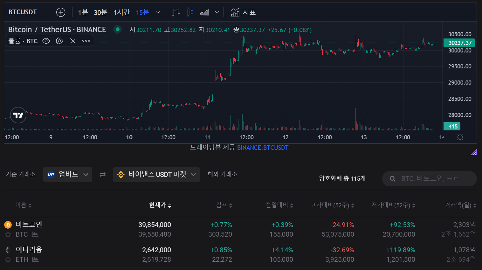
Task: Sort the table by 현재가 column
Action: coord(160,205)
